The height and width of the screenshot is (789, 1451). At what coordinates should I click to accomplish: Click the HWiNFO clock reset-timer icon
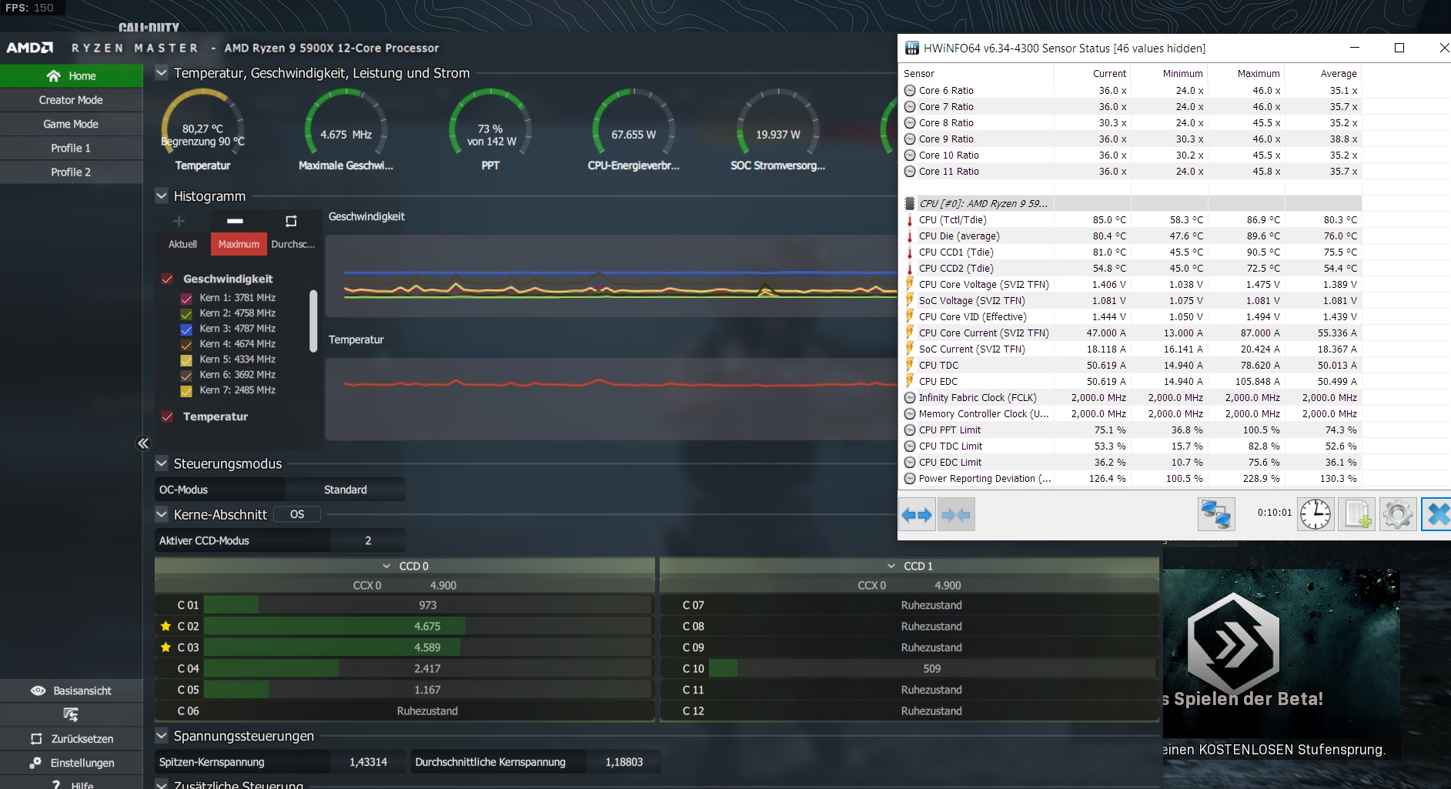point(1316,514)
